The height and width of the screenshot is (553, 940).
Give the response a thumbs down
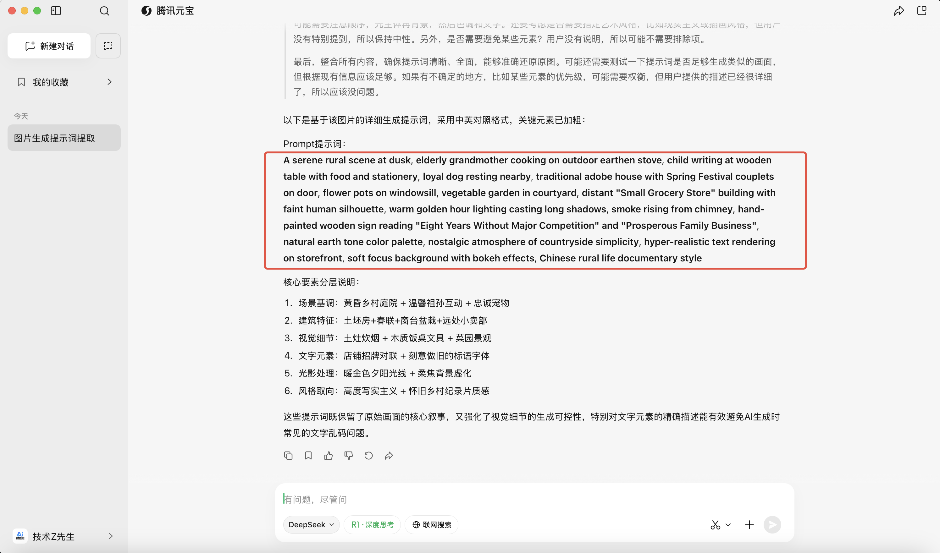point(348,455)
